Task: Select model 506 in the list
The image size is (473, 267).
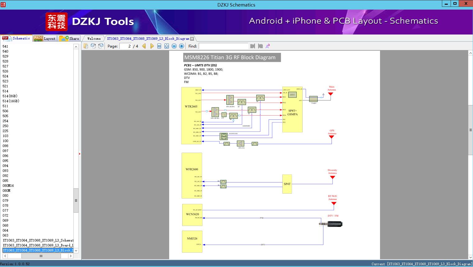Action: tap(5, 111)
